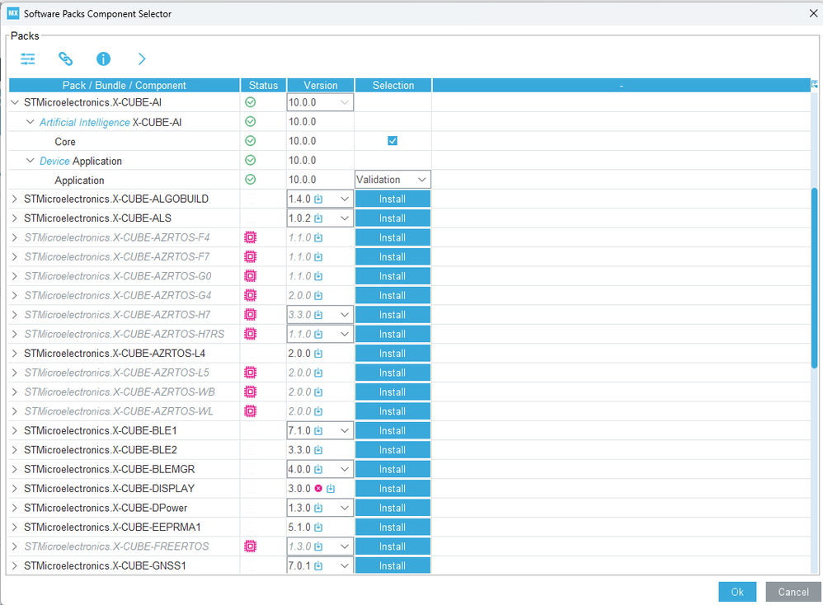
Task: Open X-CUBE-BLE1 version 7.1.0 dropdown
Action: point(320,431)
